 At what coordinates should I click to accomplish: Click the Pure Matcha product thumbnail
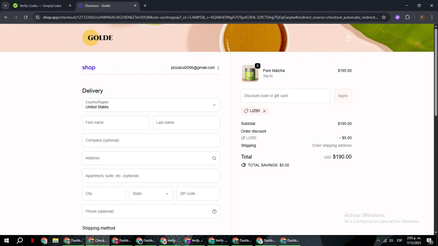point(250,73)
